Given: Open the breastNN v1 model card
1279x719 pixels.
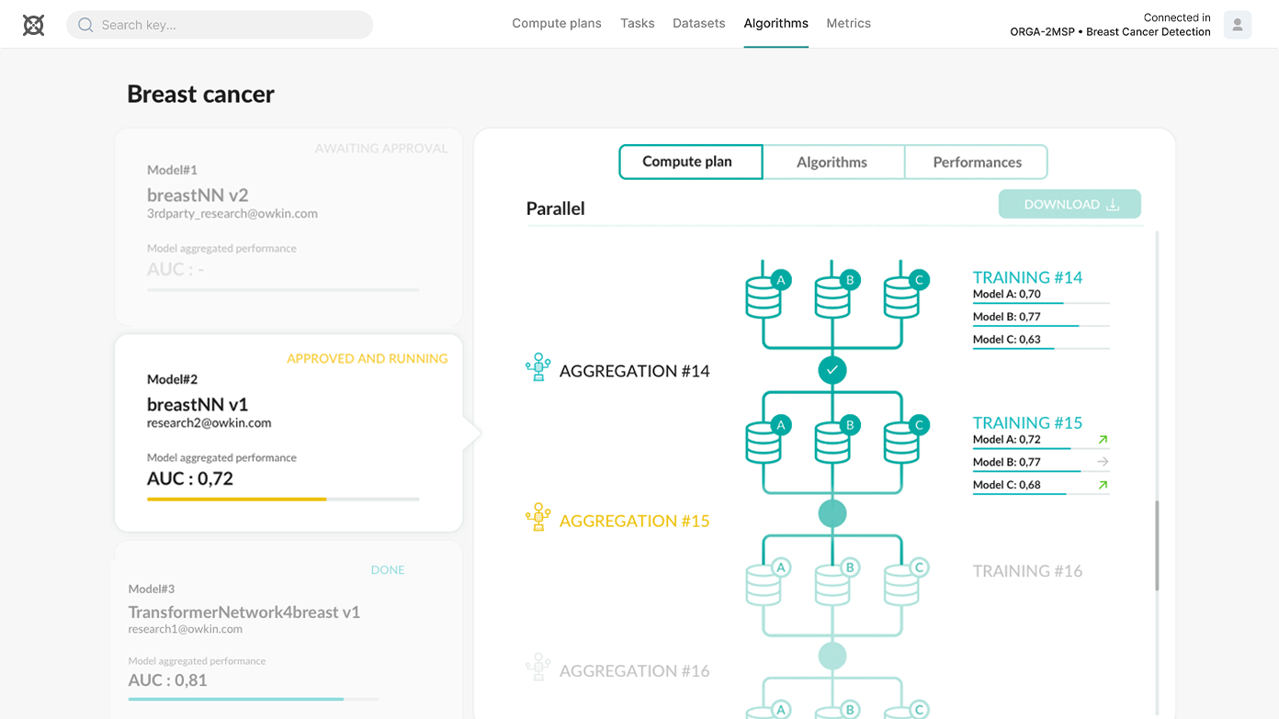Looking at the screenshot, I should [x=289, y=433].
